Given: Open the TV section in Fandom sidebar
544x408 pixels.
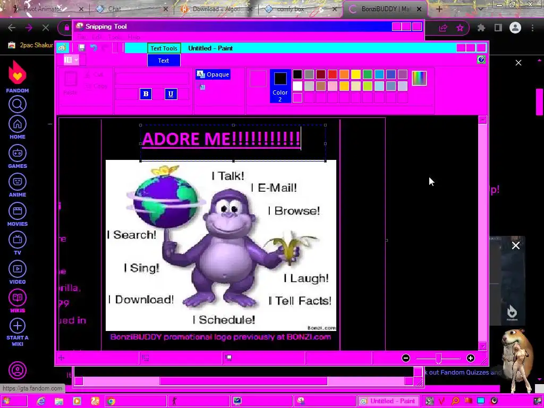Looking at the screenshot, I should coord(18,243).
